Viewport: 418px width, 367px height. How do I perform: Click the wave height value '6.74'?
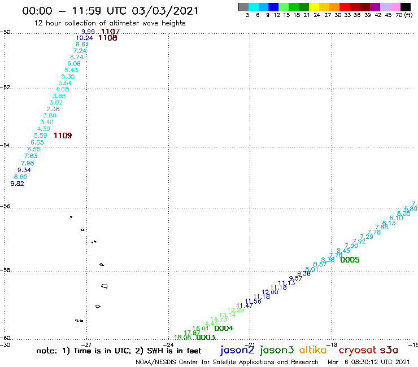pyautogui.click(x=77, y=57)
